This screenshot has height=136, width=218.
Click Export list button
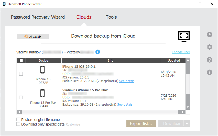[x=141, y=123]
